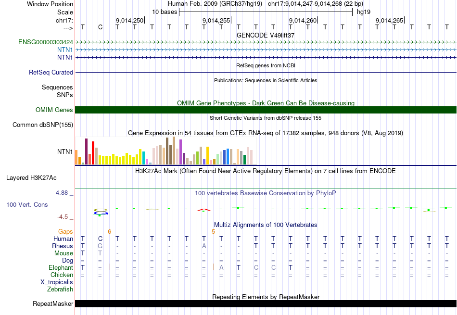Open the 100 Vert. Cons track label
Image resolution: width=457 pixels, height=315 pixels.
pos(27,204)
